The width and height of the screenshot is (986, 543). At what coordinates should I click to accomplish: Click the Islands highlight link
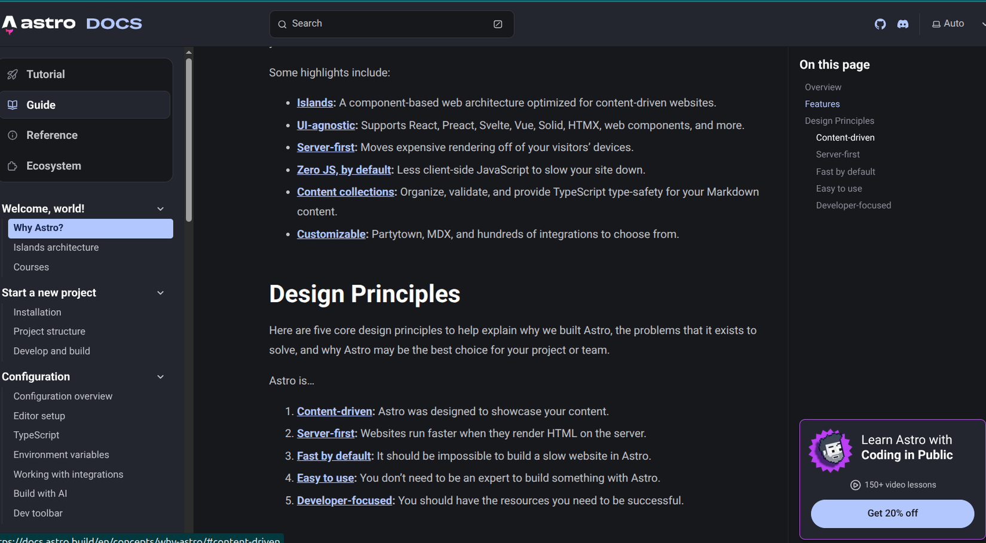315,103
